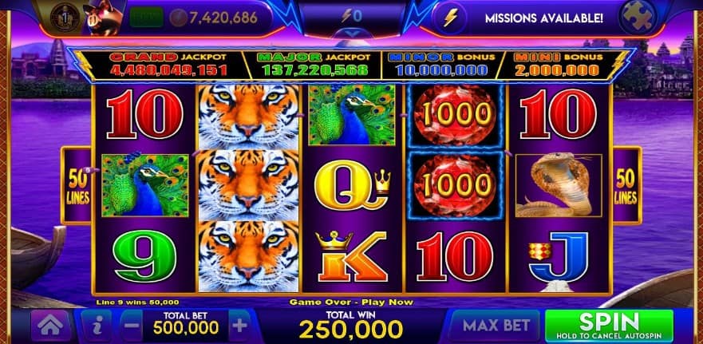Image resolution: width=703 pixels, height=344 pixels.
Task: Tap the Minor Bonus panel
Action: pos(443,64)
